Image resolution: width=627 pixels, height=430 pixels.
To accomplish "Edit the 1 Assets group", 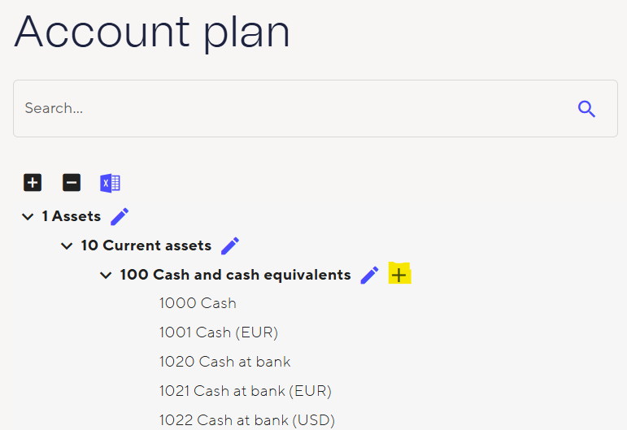I will pyautogui.click(x=120, y=216).
